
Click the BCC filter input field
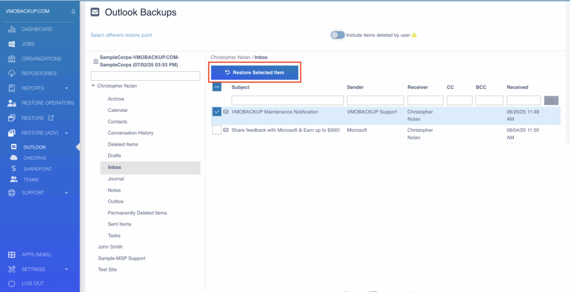[x=489, y=100]
